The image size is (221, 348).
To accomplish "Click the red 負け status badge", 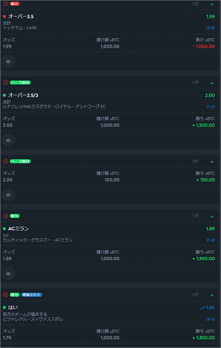I will click(x=15, y=4).
